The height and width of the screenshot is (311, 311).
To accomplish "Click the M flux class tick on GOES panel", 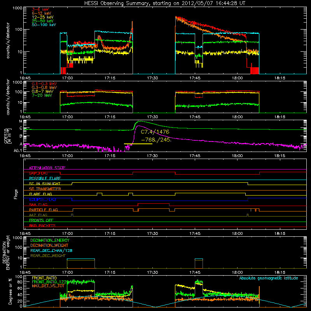I will pos(21,121).
